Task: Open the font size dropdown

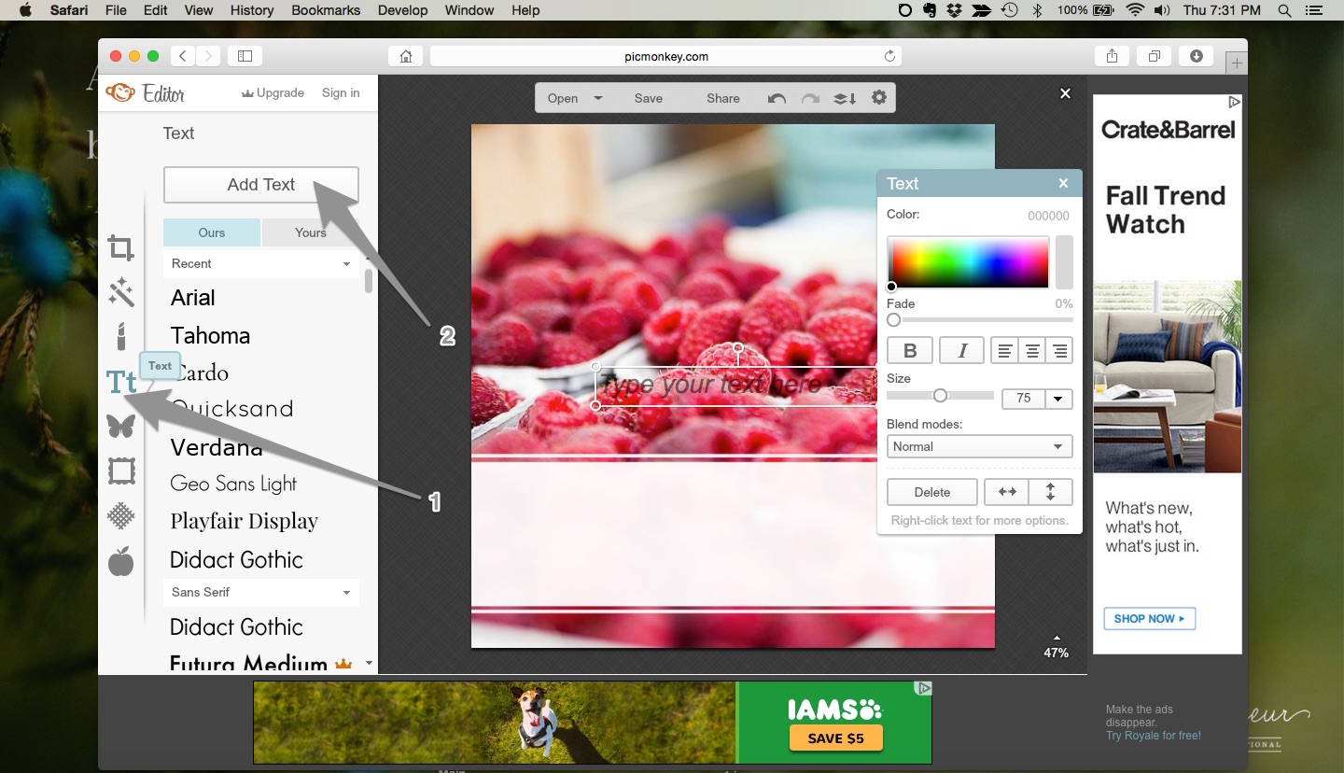Action: point(1058,399)
